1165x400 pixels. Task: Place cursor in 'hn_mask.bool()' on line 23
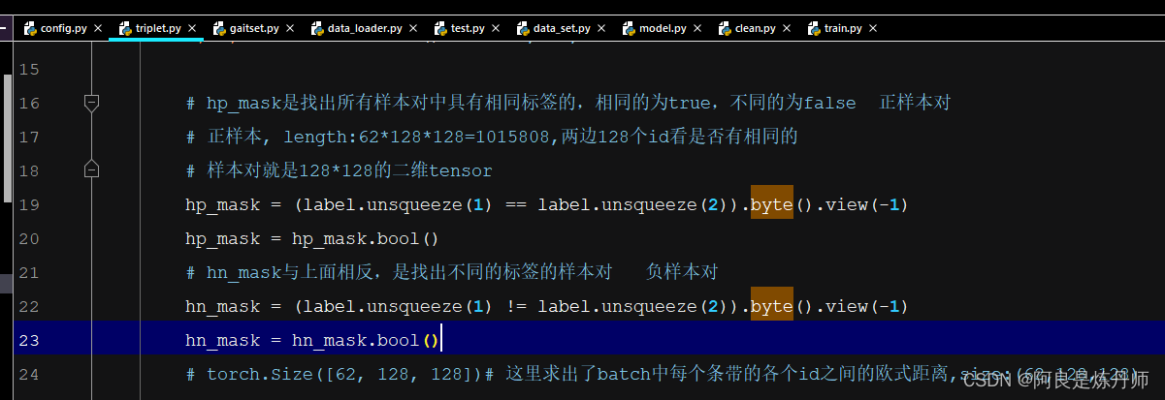[x=367, y=340]
